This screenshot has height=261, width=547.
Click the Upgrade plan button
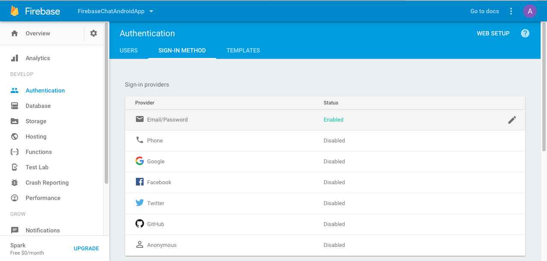click(86, 248)
